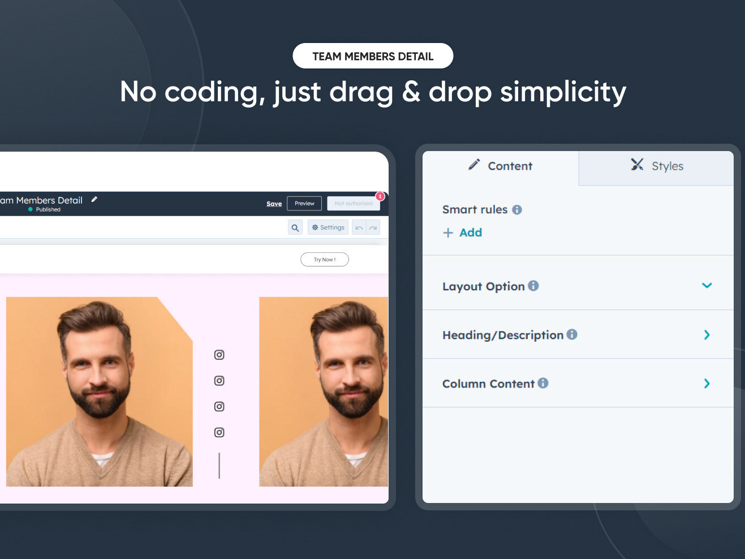The image size is (745, 559).
Task: Expand the Heading/Description section
Action: coord(707,334)
